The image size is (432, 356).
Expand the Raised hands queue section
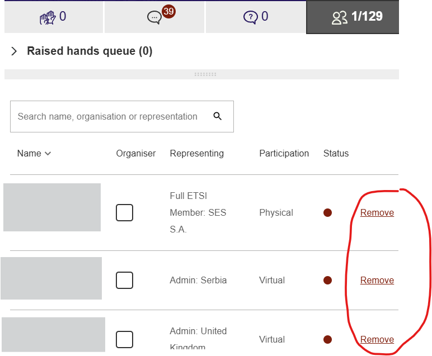click(14, 51)
